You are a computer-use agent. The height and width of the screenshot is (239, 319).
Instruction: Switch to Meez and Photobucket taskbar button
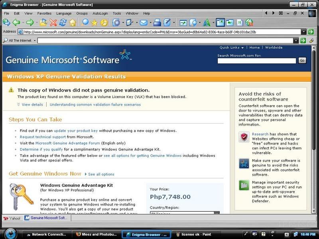click(96, 235)
